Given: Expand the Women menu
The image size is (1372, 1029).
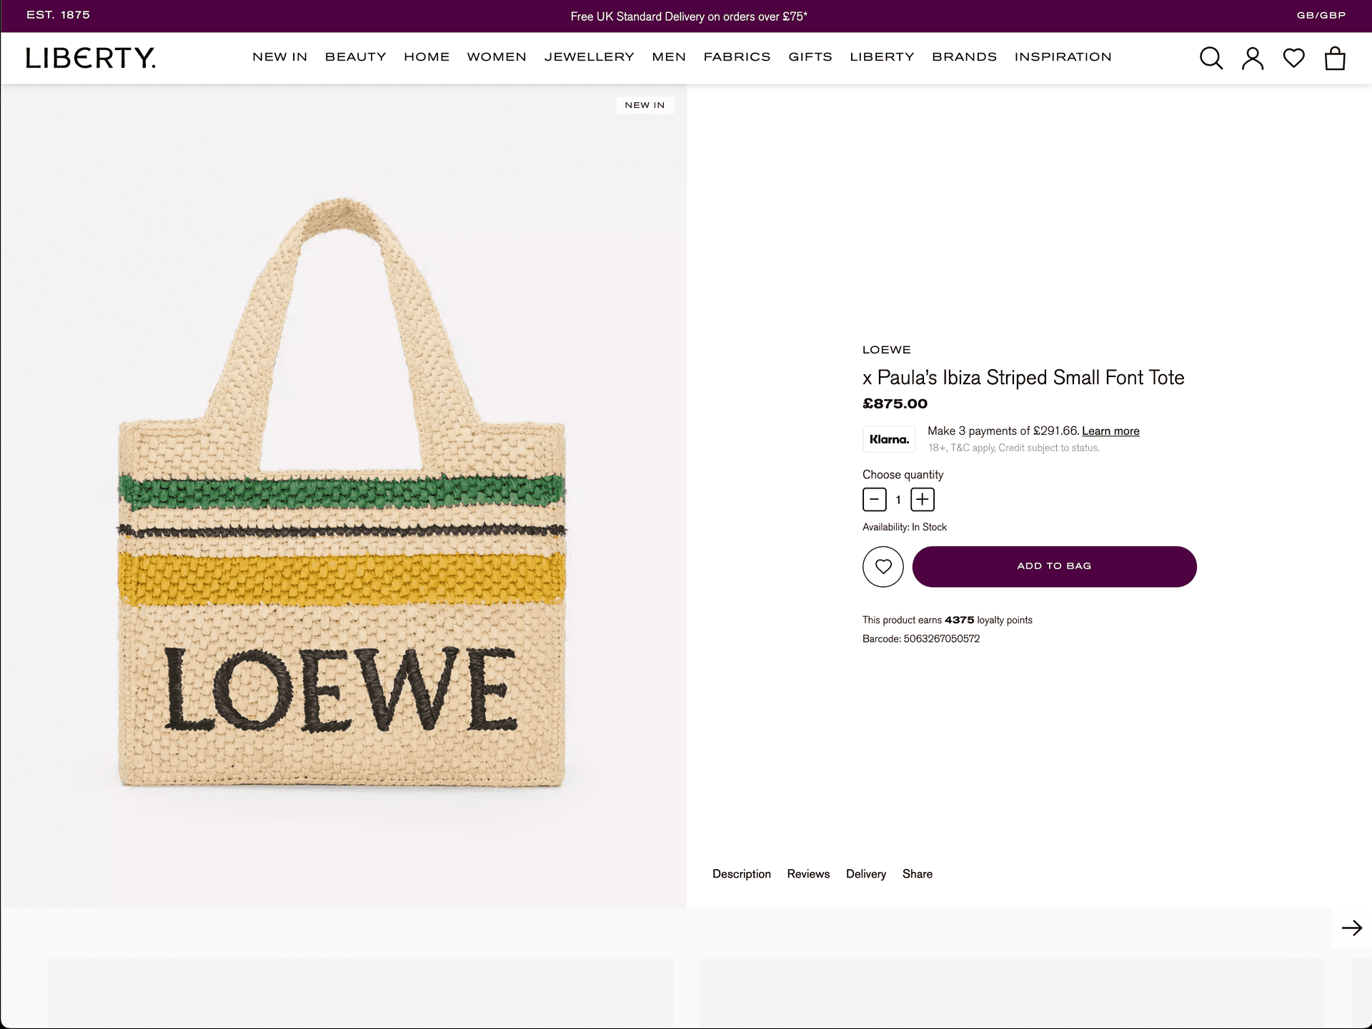Looking at the screenshot, I should coord(497,57).
